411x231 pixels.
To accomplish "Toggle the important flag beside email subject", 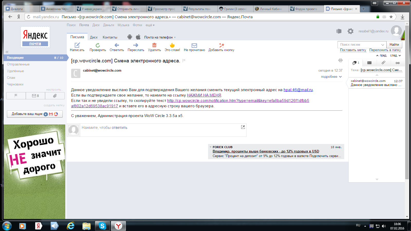I will (184, 61).
